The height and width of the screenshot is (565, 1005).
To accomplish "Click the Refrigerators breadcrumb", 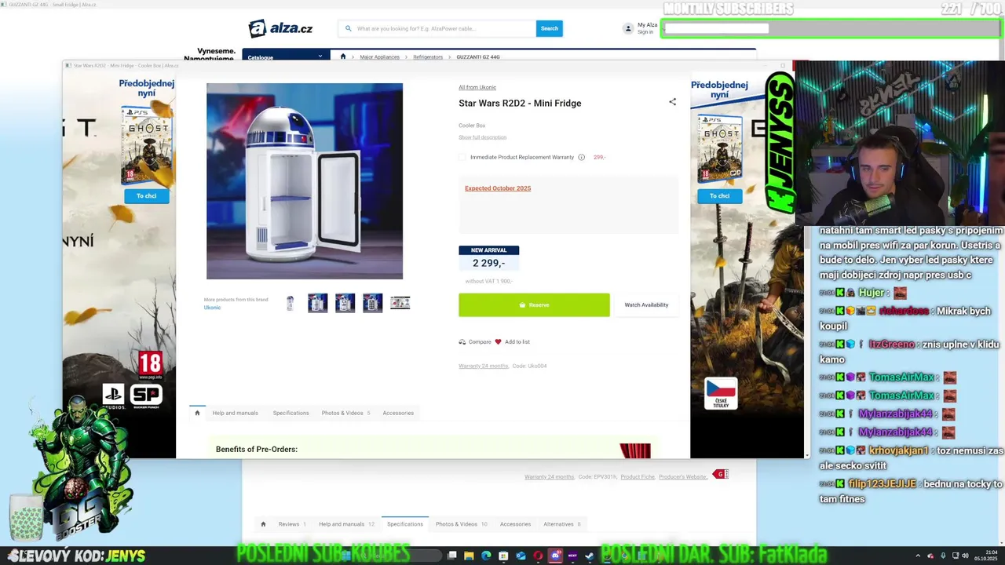I will 428,56.
